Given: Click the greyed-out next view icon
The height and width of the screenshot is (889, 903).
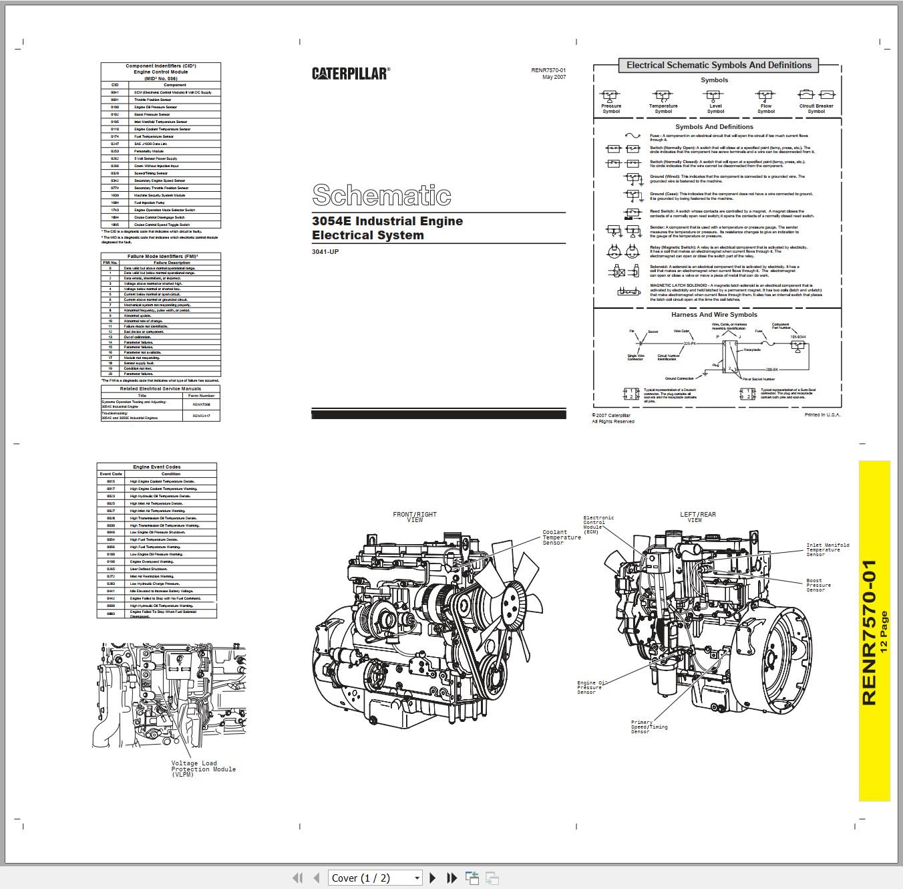Looking at the screenshot, I should pos(492,878).
